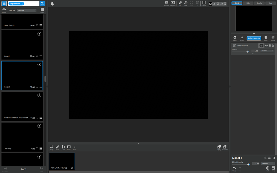
Task: Open the Impression blend mode dropdown
Action: [267, 51]
